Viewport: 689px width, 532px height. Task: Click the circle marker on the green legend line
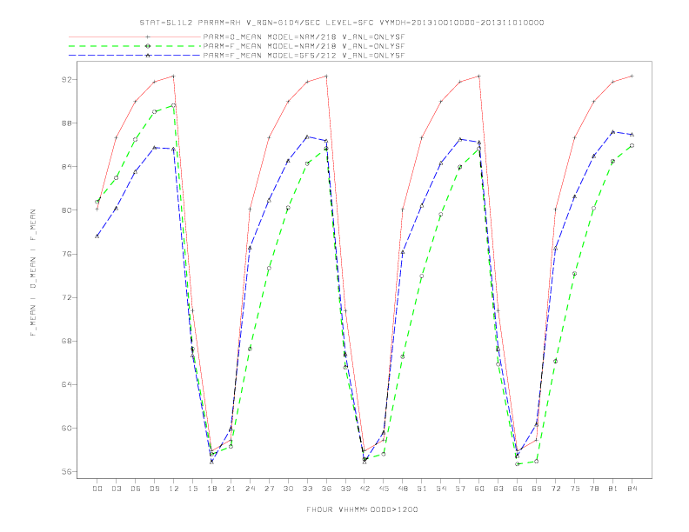point(148,46)
